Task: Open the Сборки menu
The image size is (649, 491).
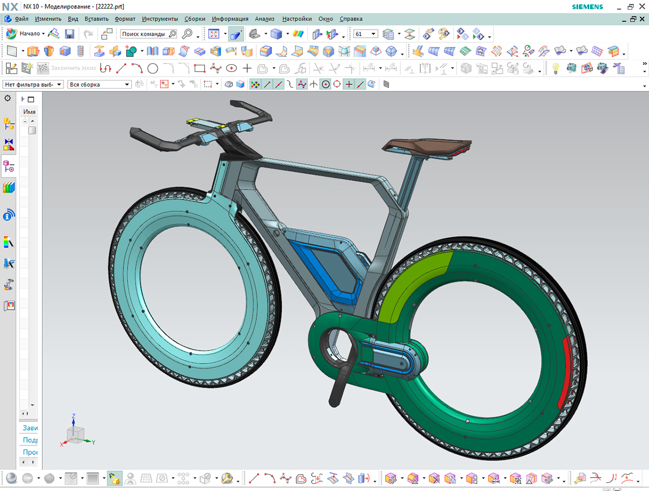Action: 195,19
